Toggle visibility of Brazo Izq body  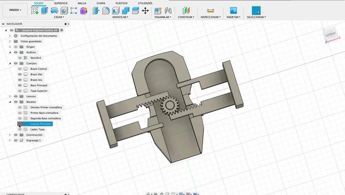[x=20, y=80]
